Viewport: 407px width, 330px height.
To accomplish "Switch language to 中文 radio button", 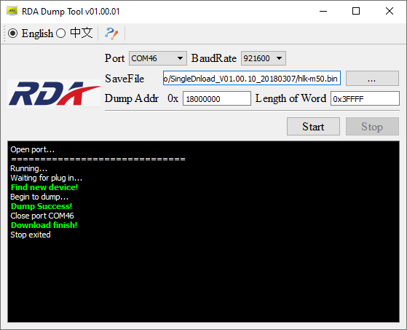I will 60,34.
